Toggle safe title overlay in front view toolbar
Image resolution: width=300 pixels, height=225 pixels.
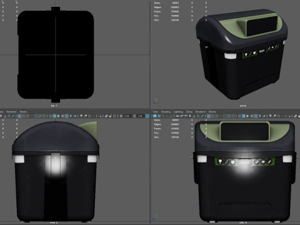click(x=44, y=116)
